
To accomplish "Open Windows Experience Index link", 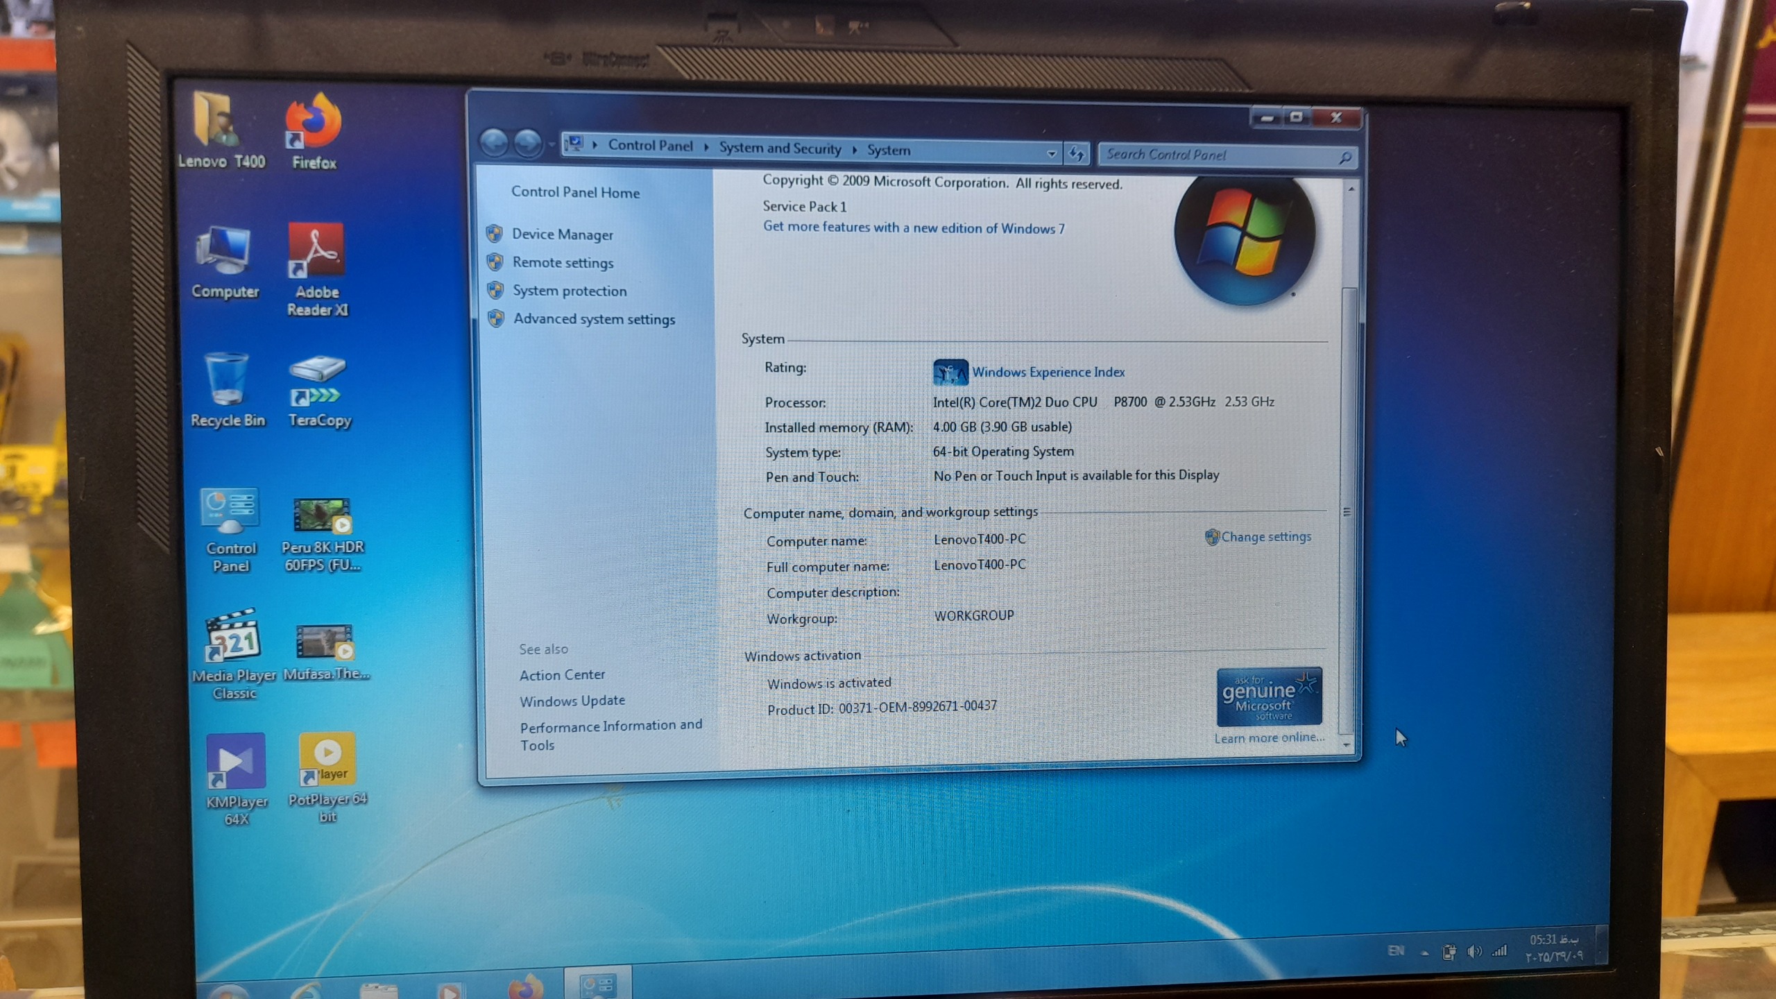I will pos(1048,372).
